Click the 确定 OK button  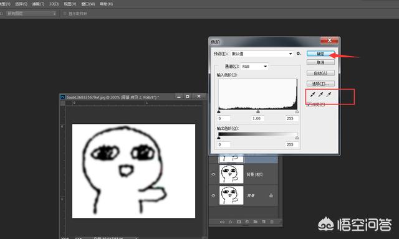pos(320,54)
